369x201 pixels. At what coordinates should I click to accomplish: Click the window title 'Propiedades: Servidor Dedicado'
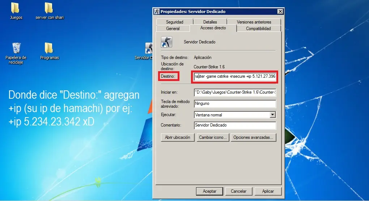[x=193, y=12]
